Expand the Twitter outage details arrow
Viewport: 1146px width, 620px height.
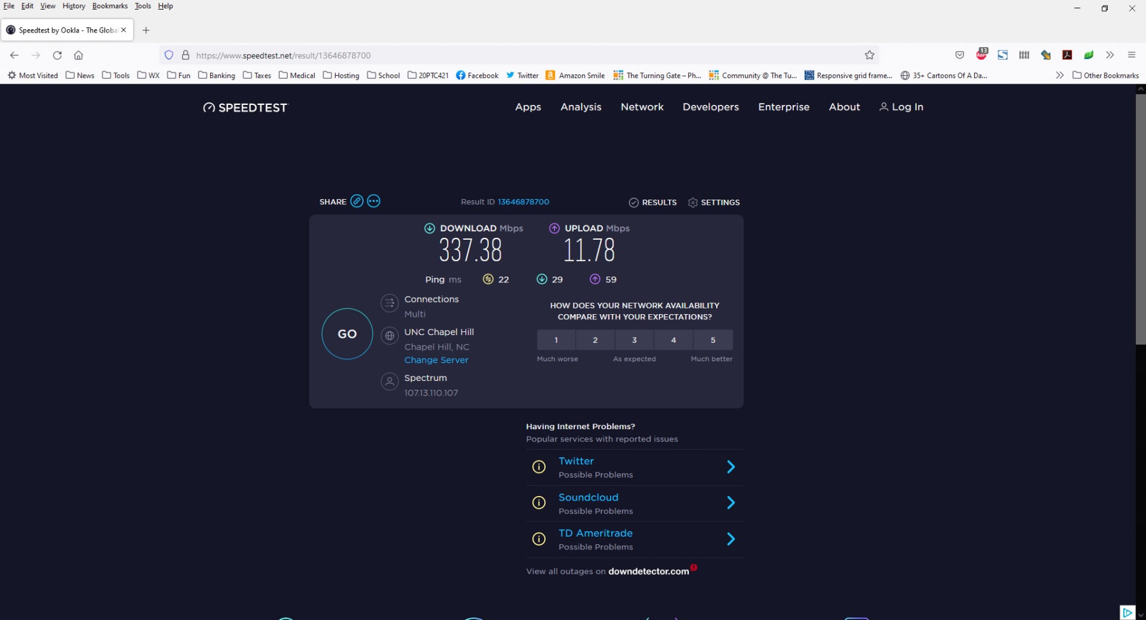coord(731,467)
